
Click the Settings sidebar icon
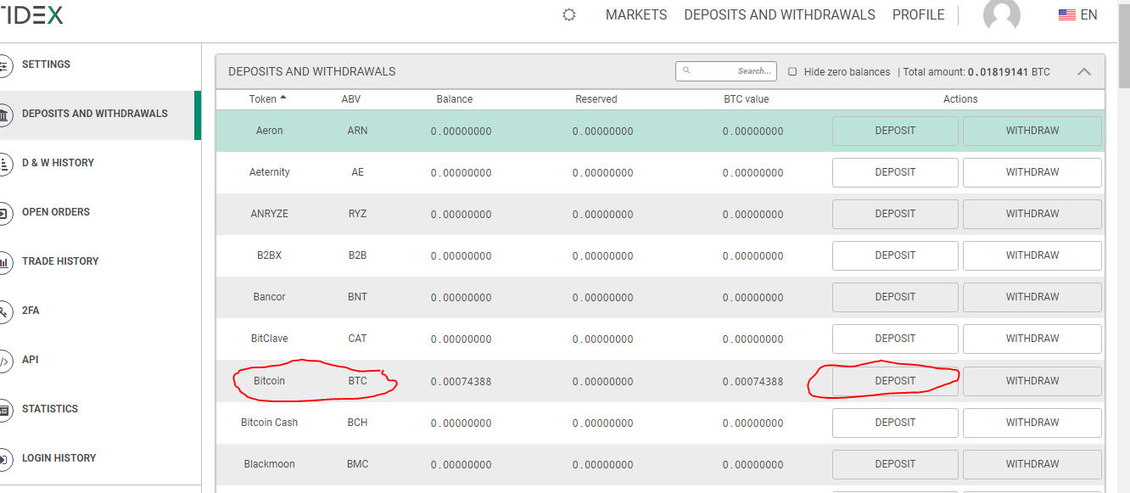click(5, 64)
